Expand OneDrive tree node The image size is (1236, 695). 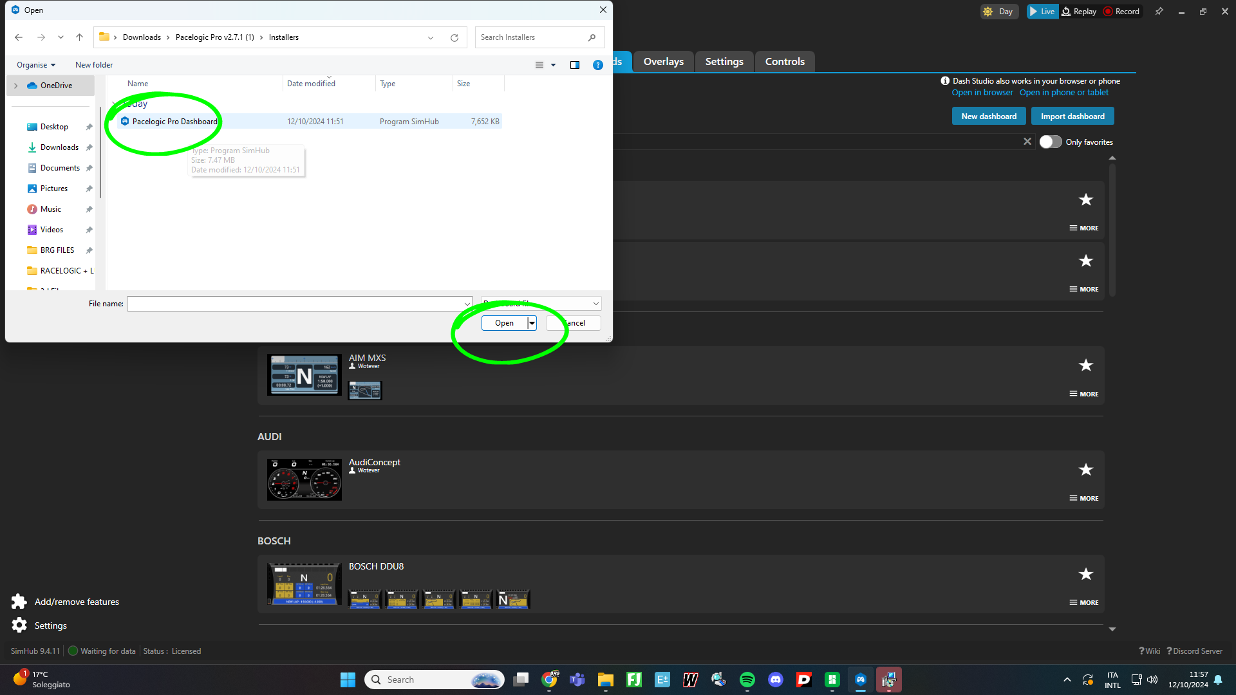[16, 86]
